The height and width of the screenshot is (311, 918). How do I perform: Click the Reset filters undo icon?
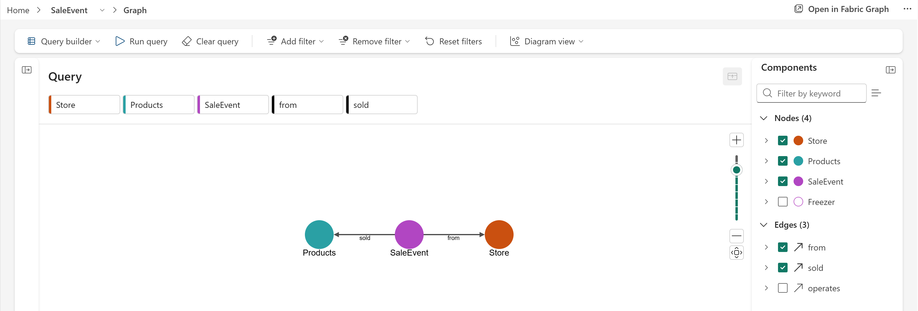[430, 41]
